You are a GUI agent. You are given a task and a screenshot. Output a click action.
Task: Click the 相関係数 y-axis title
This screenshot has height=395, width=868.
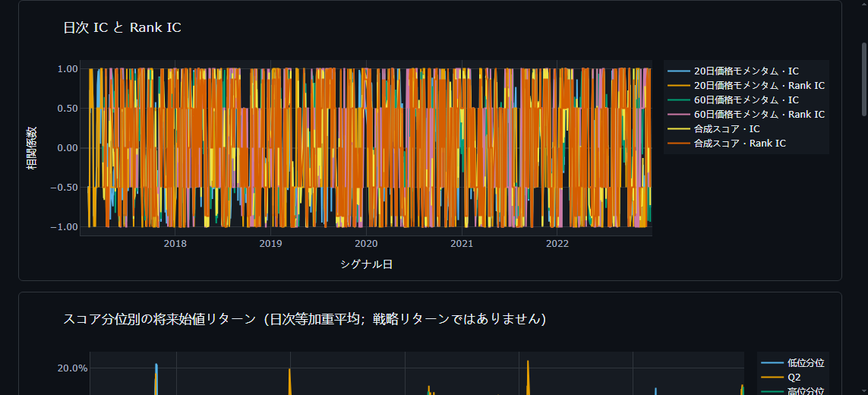(33, 148)
